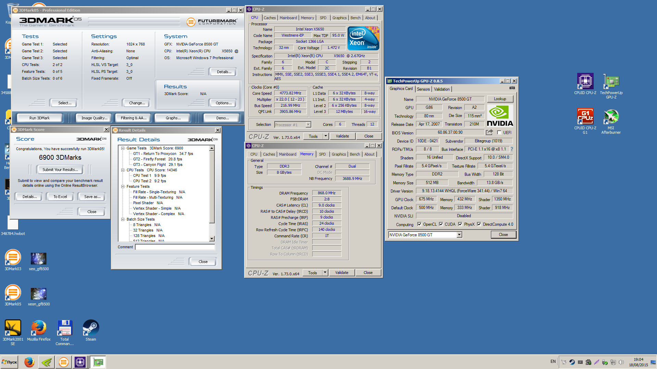Image resolution: width=657 pixels, height=369 pixels.
Task: Launch 3DMark2001 SE desktop shortcut
Action: 13,333
